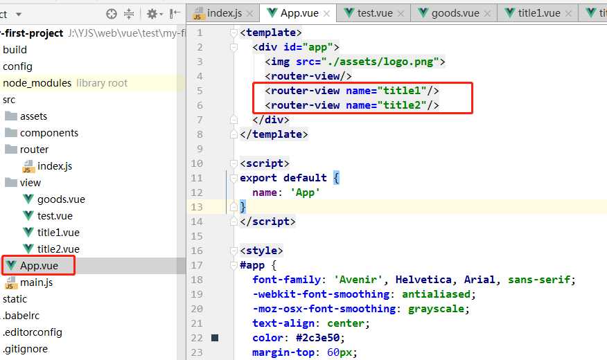The height and width of the screenshot is (360, 607).
Task: Collapse the style block fold marker on line 16
Action: click(234, 251)
